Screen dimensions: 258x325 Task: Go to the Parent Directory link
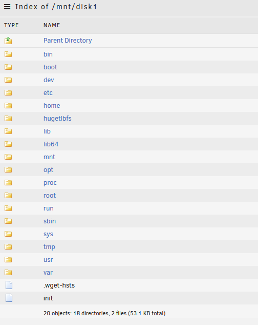click(68, 41)
